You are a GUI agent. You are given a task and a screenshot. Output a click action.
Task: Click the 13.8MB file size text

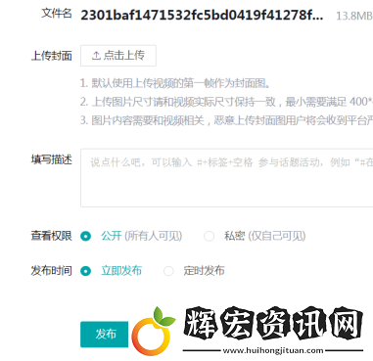pos(354,16)
